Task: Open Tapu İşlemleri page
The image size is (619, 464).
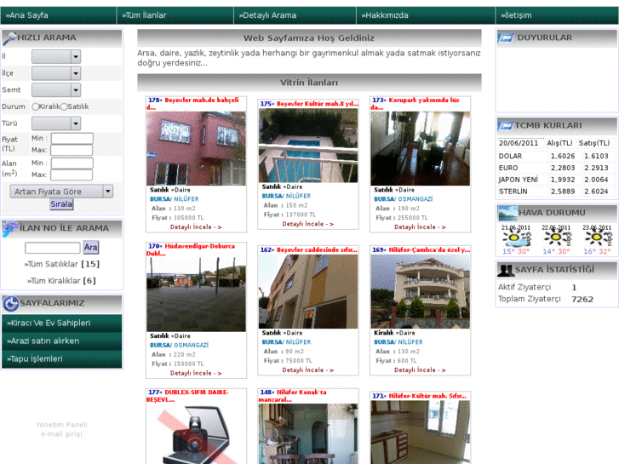Action: pyautogui.click(x=62, y=359)
